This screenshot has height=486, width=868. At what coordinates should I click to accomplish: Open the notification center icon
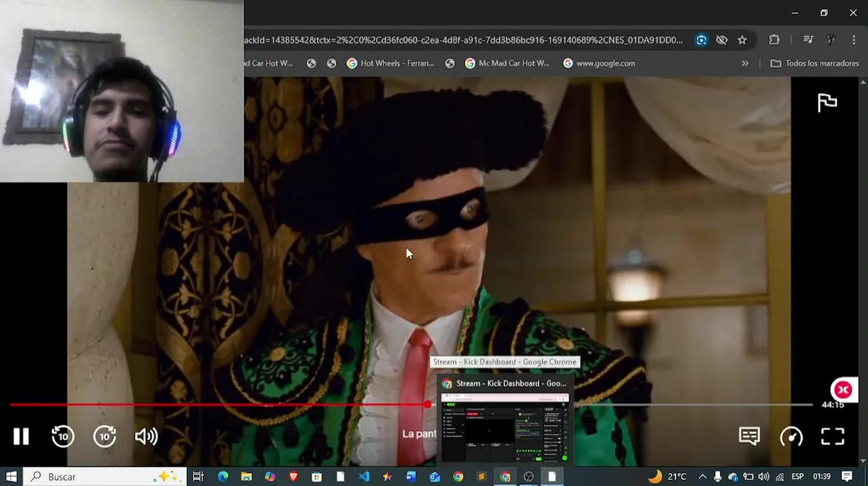pos(847,477)
